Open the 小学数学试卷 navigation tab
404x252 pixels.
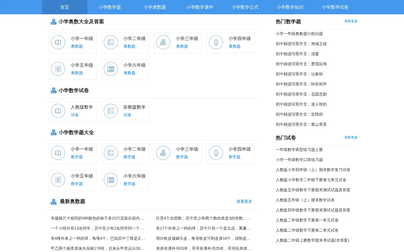(x=335, y=7)
